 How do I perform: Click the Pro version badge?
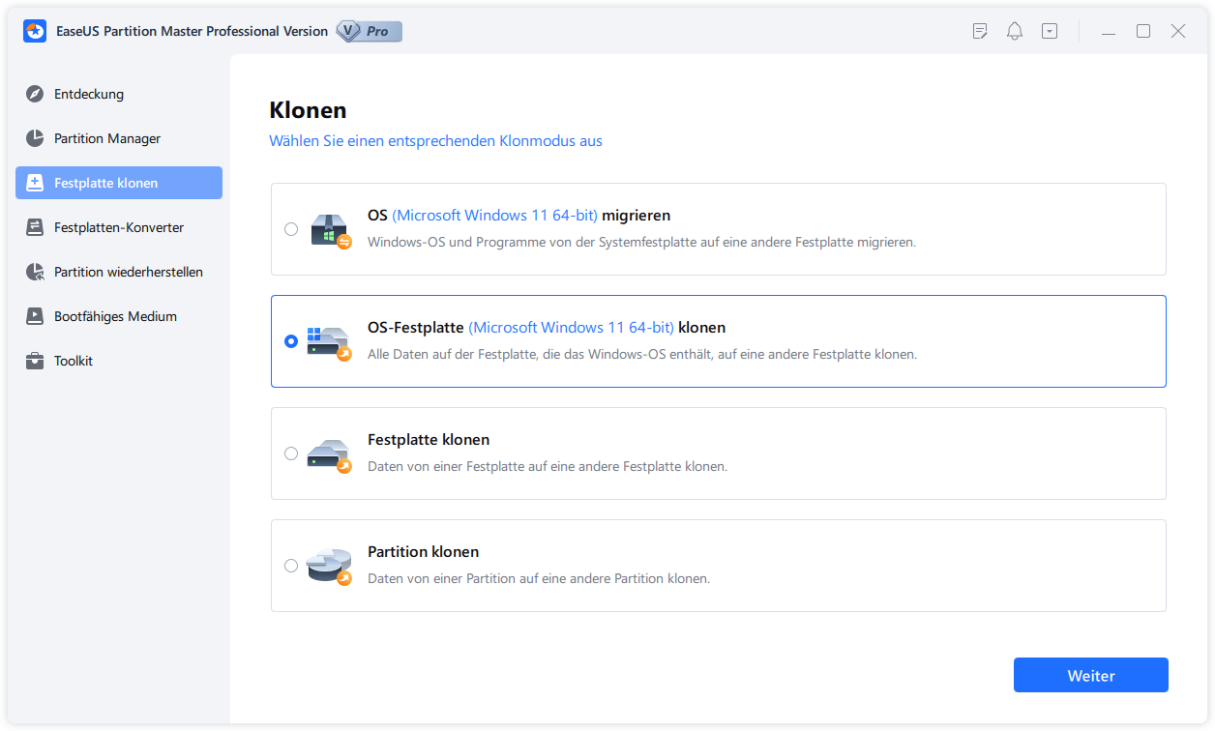point(369,31)
